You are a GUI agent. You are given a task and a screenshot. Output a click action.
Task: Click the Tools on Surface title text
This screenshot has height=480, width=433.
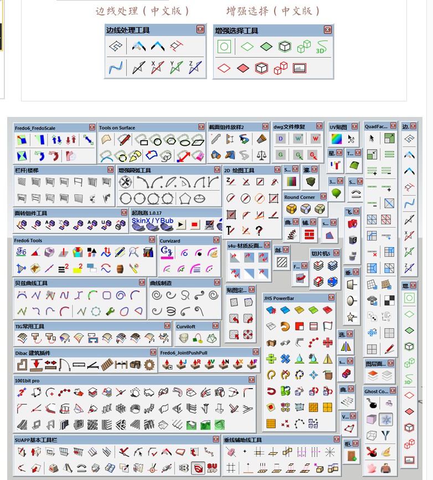[x=117, y=127]
